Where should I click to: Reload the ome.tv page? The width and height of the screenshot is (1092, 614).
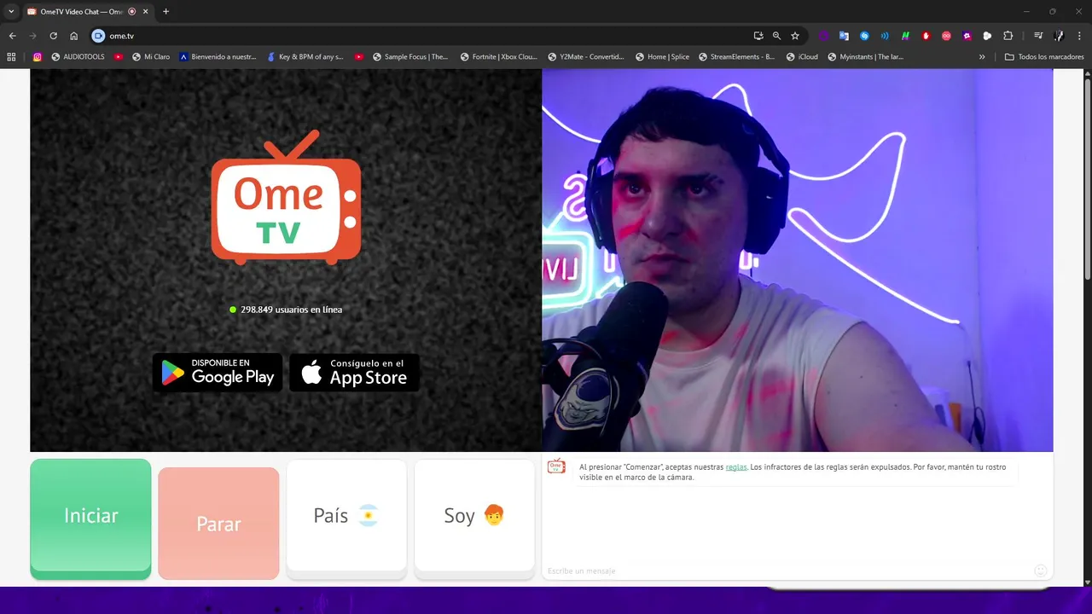(53, 36)
